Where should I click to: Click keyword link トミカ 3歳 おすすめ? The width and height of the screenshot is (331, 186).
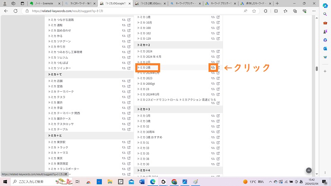coord(150,137)
